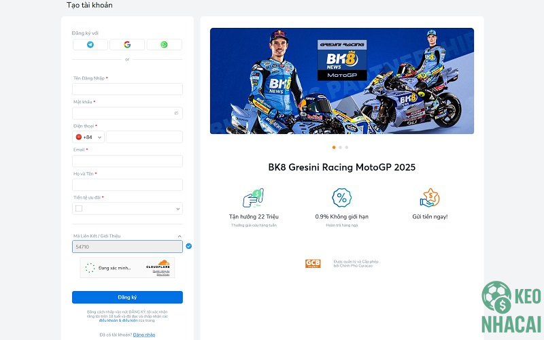Sign up with the Google icon

click(127, 45)
